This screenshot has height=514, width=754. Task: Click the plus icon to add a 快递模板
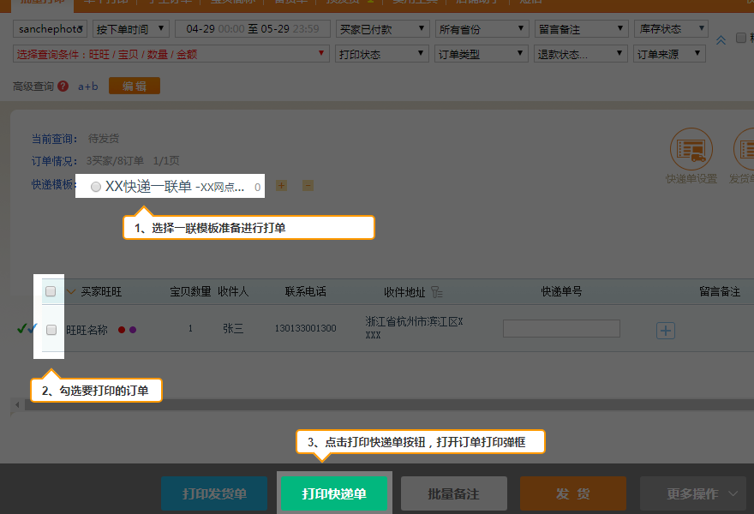pos(281,186)
